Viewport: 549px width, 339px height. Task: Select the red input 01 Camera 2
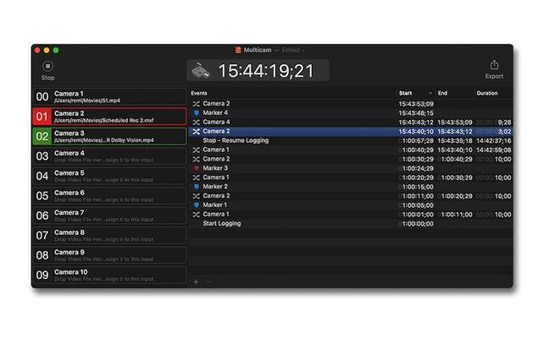[109, 117]
